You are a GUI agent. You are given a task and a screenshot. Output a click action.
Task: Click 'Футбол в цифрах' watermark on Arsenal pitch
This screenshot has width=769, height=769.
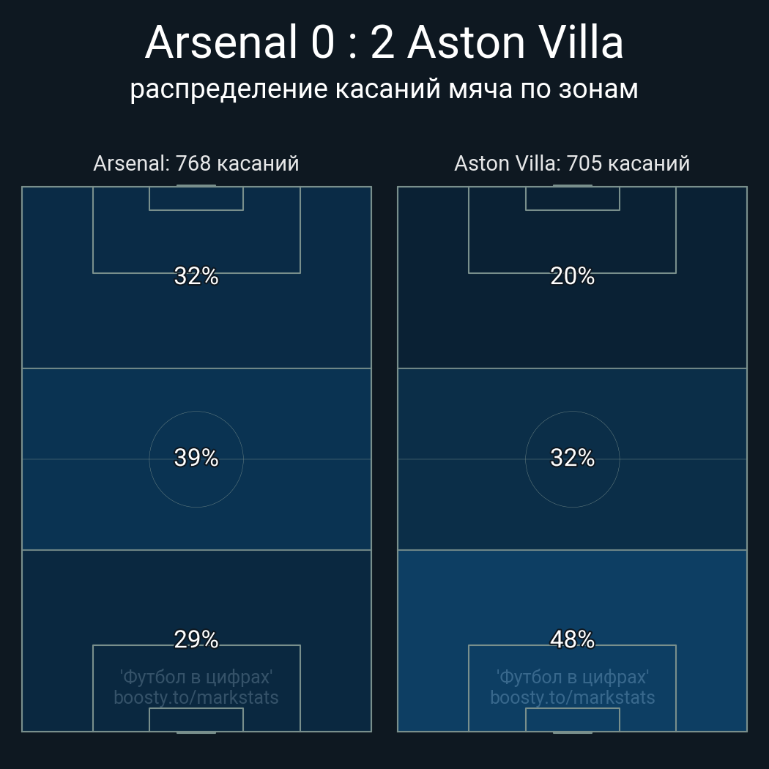coord(196,677)
